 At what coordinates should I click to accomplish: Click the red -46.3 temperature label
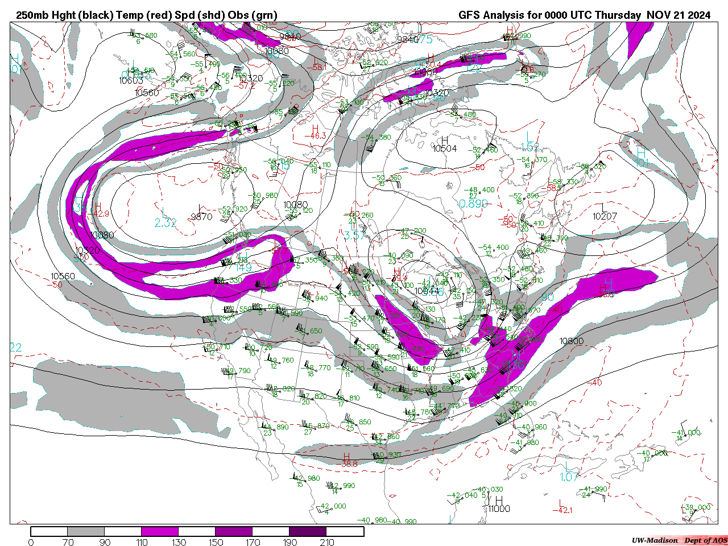point(317,135)
